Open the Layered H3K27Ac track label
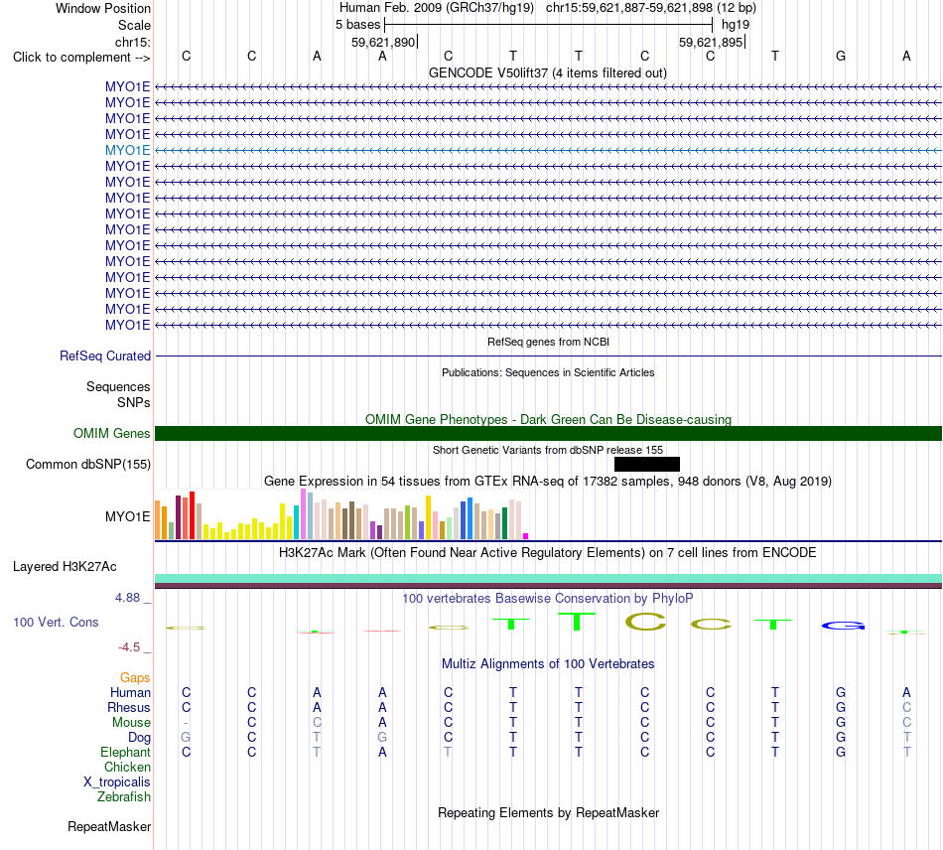The image size is (943, 850). pyautogui.click(x=65, y=567)
